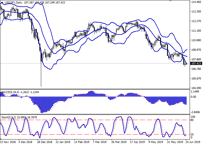Image resolution: width=203 pixels, height=145 pixels.
Task: Select the Stoch(5,3,3) indicator label
Action: [x=9, y=117]
